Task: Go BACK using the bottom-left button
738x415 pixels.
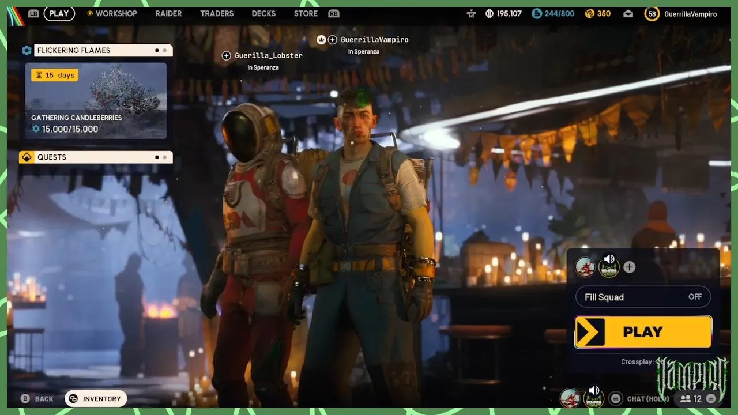Action: pyautogui.click(x=37, y=398)
